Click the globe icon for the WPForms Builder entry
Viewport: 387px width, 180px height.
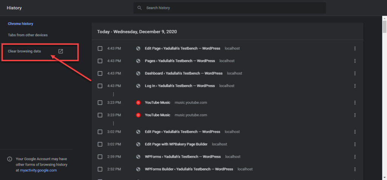tap(138, 169)
